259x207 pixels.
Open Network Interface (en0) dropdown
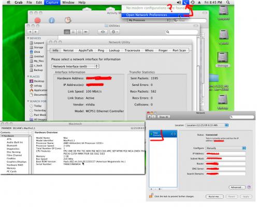(75, 66)
